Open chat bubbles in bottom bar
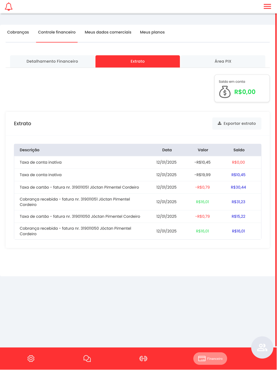 click(87, 359)
